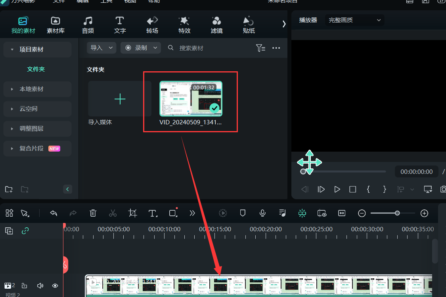This screenshot has width=446, height=297.
Task: Click the microphone voiceover record icon
Action: [262, 213]
